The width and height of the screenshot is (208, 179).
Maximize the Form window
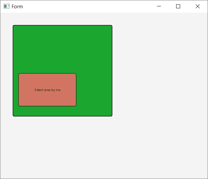(x=178, y=6)
